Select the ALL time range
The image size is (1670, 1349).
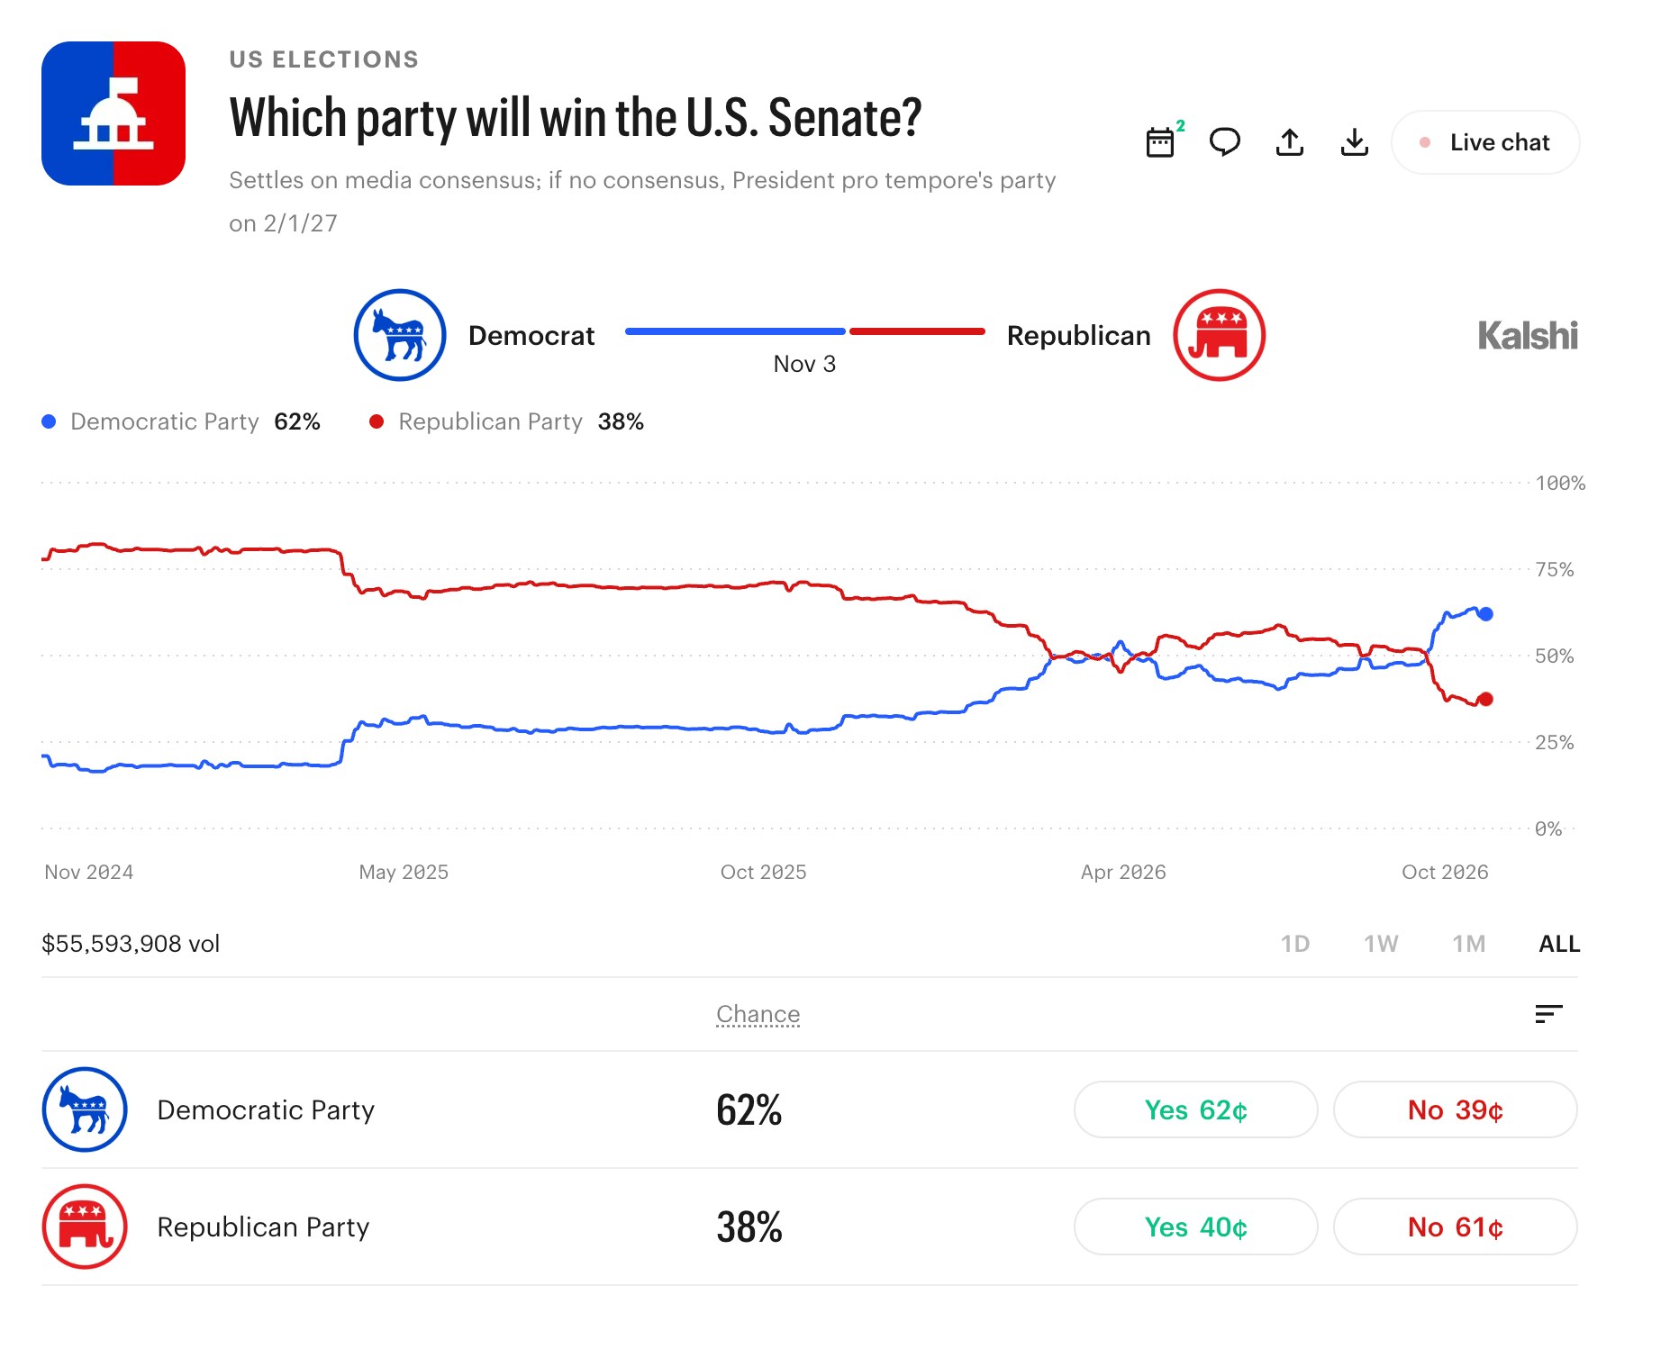tap(1559, 944)
